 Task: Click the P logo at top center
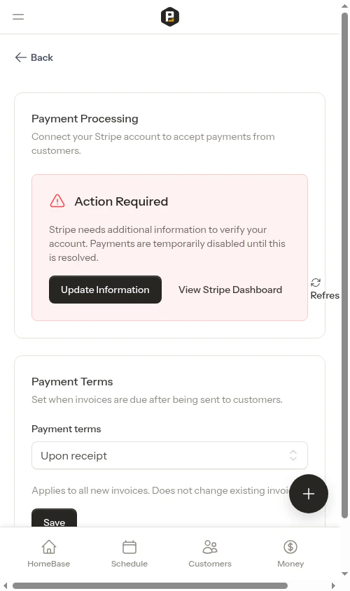point(170,17)
